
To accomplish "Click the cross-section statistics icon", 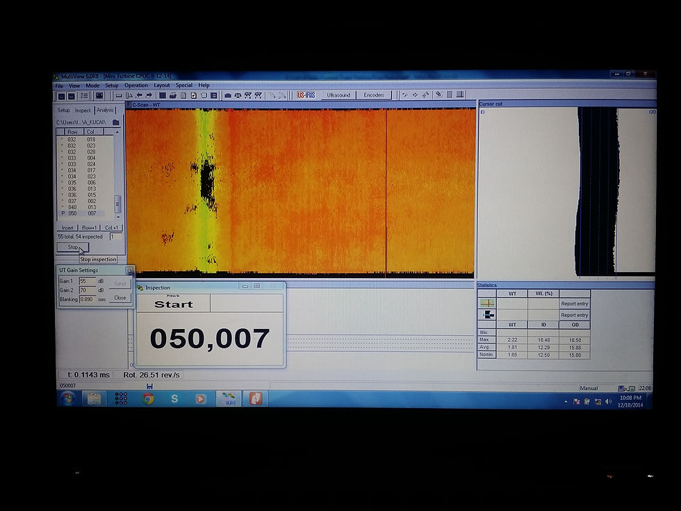I will [487, 314].
